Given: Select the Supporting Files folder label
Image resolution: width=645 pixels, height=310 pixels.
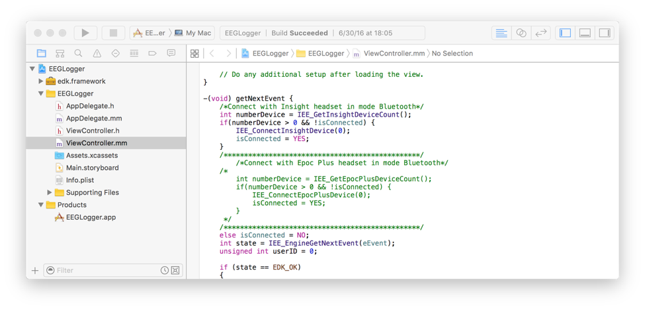Looking at the screenshot, I should pyautogui.click(x=93, y=192).
